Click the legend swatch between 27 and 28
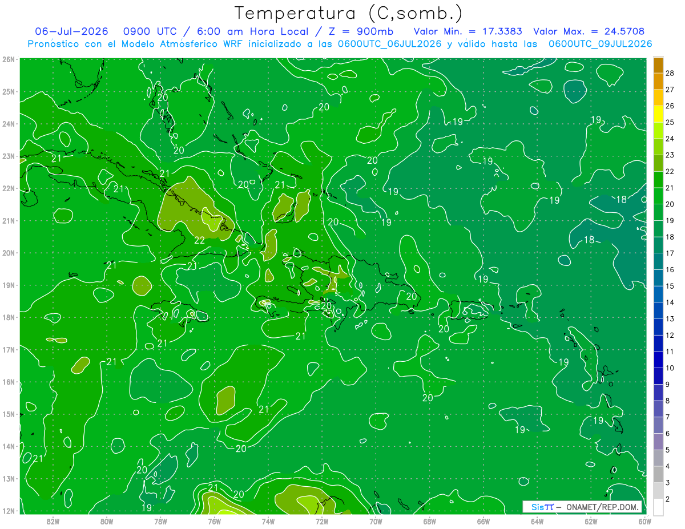 (658, 82)
